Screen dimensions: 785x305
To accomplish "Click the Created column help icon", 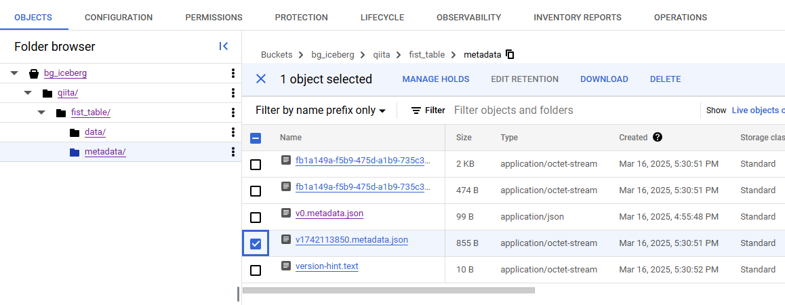I will click(x=658, y=137).
